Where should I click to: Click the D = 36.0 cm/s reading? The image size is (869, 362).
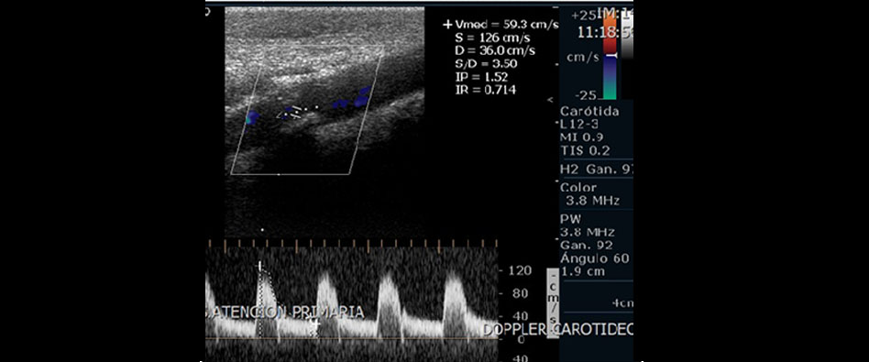tap(495, 51)
